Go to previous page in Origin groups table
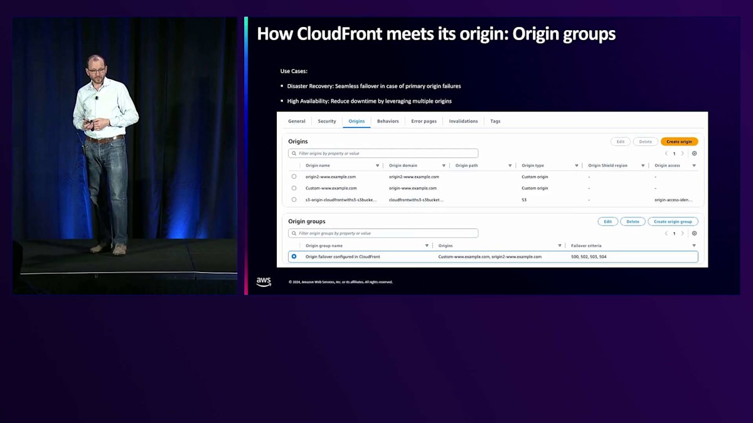Image resolution: width=753 pixels, height=423 pixels. coord(666,233)
